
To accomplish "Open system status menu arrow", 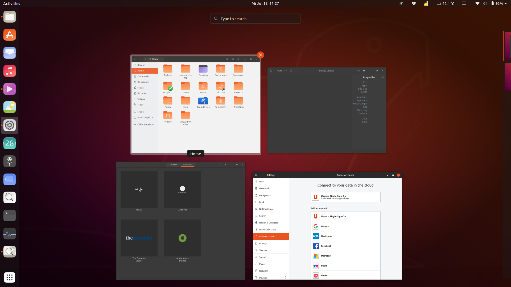I will (506, 3).
